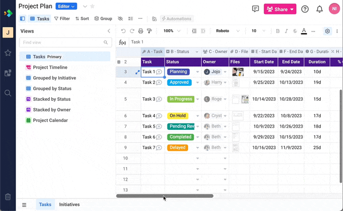Image resolution: width=343 pixels, height=211 pixels.
Task: Open status dropdown for Delayed row
Action: click(198, 148)
